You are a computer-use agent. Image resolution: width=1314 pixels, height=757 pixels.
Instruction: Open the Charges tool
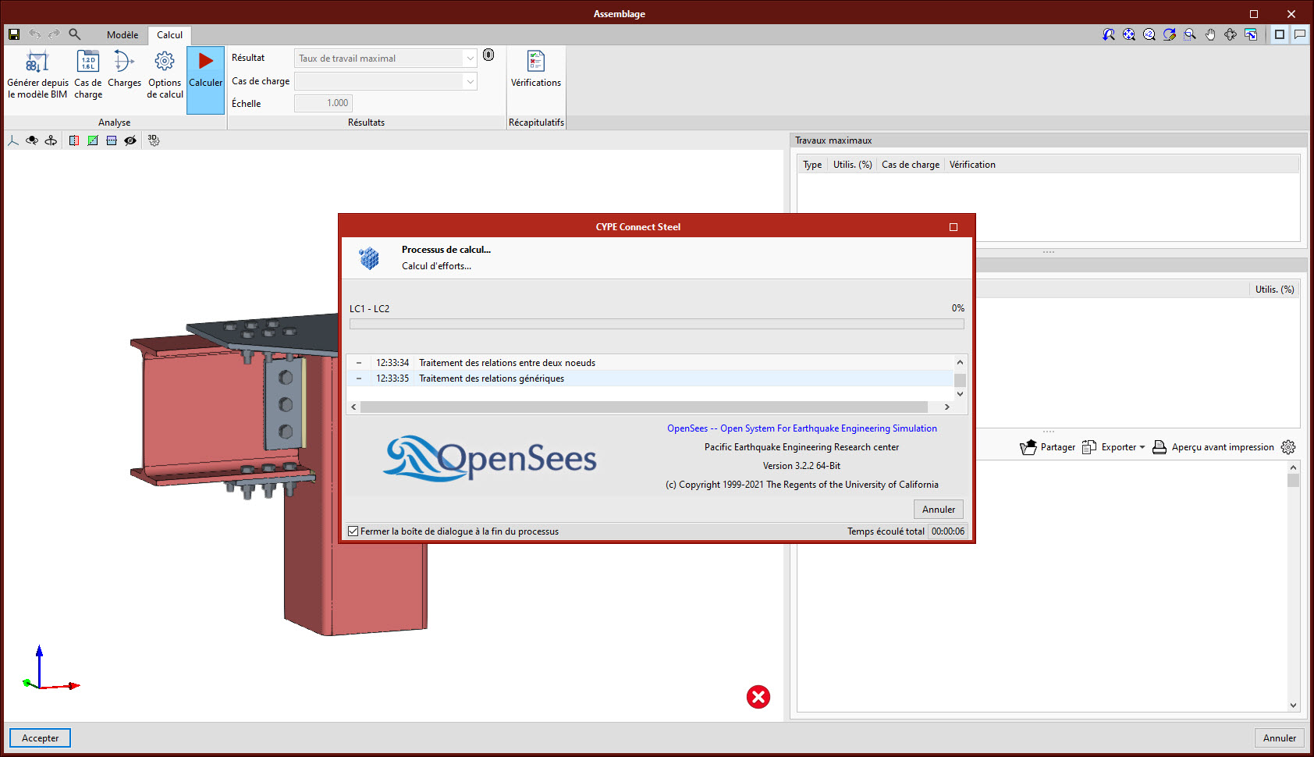click(124, 70)
